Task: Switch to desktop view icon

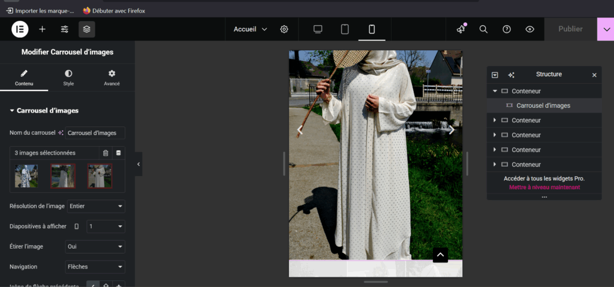Action: click(318, 29)
